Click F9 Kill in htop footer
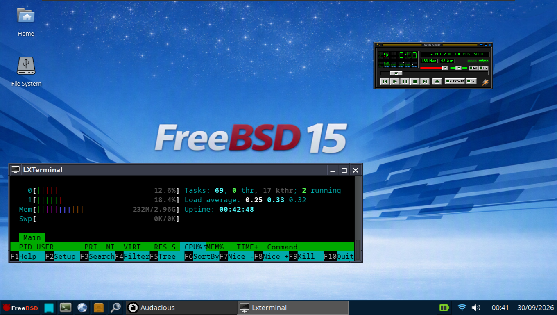 click(x=302, y=256)
